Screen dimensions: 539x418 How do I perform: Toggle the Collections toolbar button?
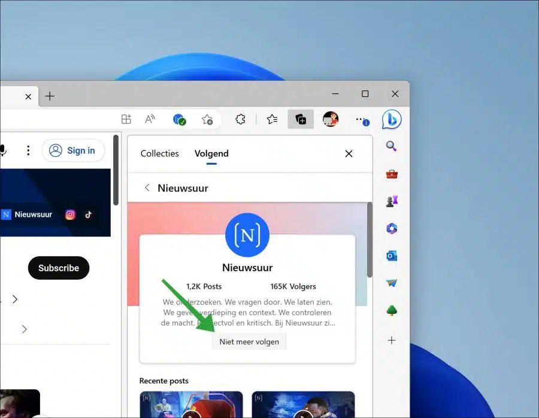301,119
